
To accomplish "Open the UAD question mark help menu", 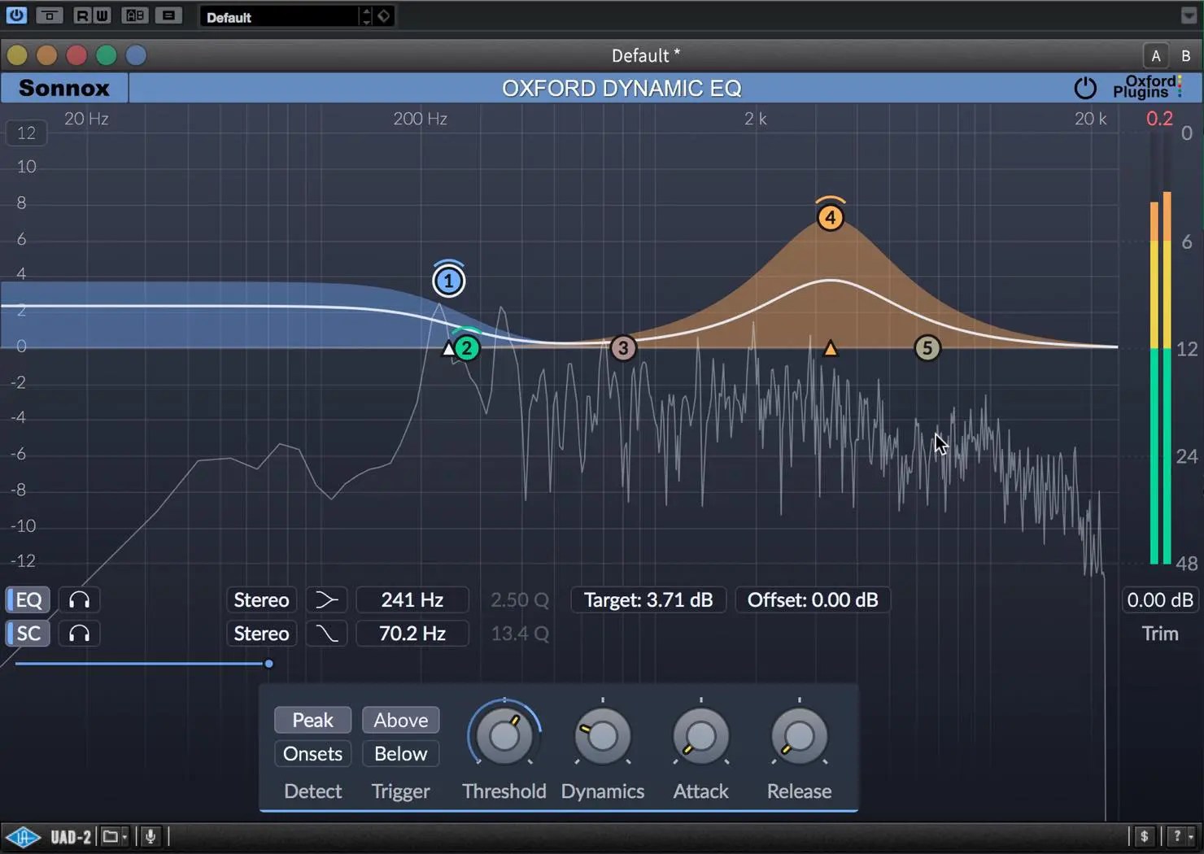I will point(1180,836).
